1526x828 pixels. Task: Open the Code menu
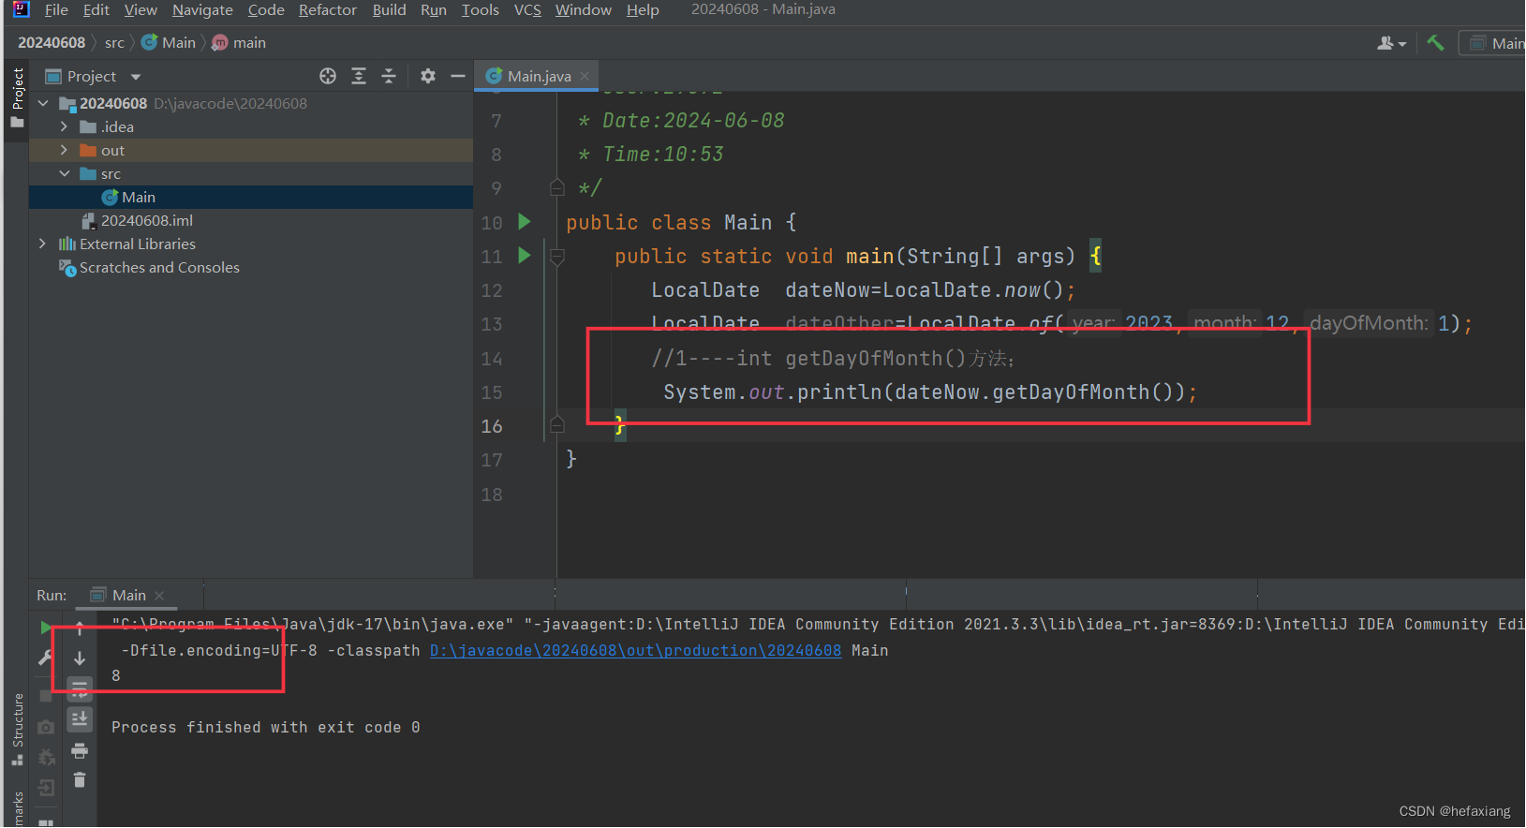[266, 10]
